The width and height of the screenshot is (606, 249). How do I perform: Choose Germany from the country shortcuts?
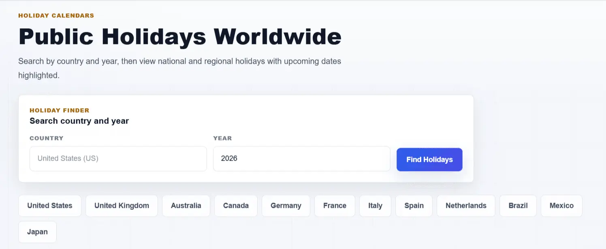pyautogui.click(x=286, y=206)
